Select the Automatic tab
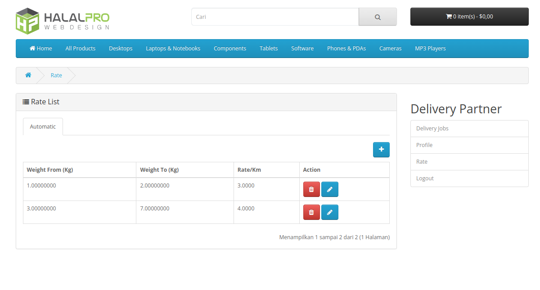The image size is (540, 290). [x=43, y=127]
